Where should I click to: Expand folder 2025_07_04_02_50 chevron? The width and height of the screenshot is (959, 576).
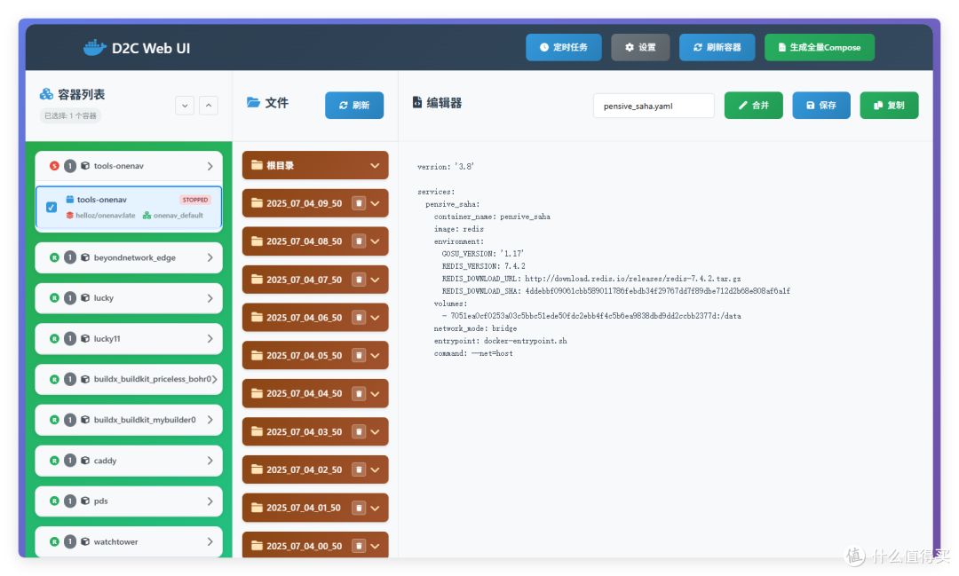click(375, 470)
